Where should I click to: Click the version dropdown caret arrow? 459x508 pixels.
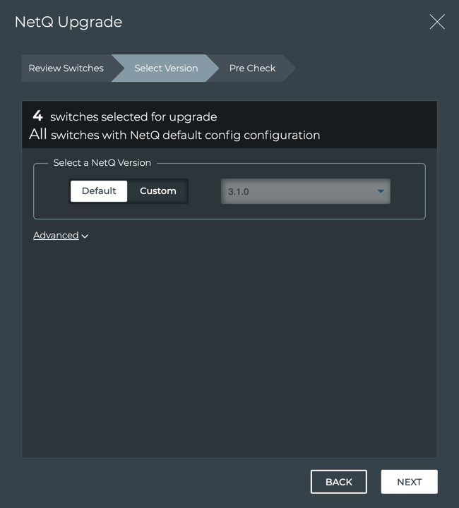(381, 191)
